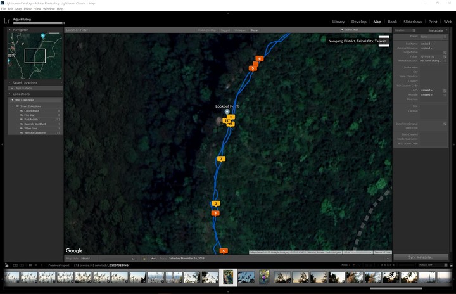Open Grid view via filmstrip grid icon
This screenshot has height=294, width=456.
(x=30, y=265)
